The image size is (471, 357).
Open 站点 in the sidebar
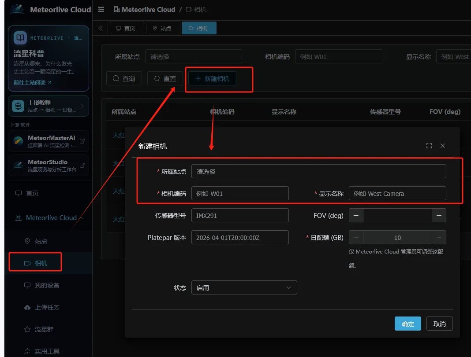pyautogui.click(x=49, y=241)
